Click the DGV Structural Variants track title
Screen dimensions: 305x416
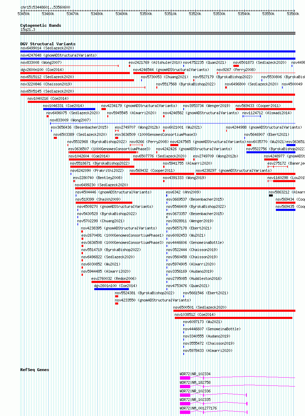click(48, 44)
